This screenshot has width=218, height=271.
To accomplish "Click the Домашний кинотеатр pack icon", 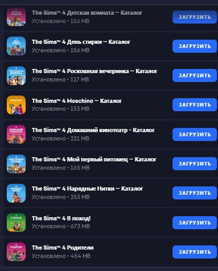I will click(x=16, y=134).
